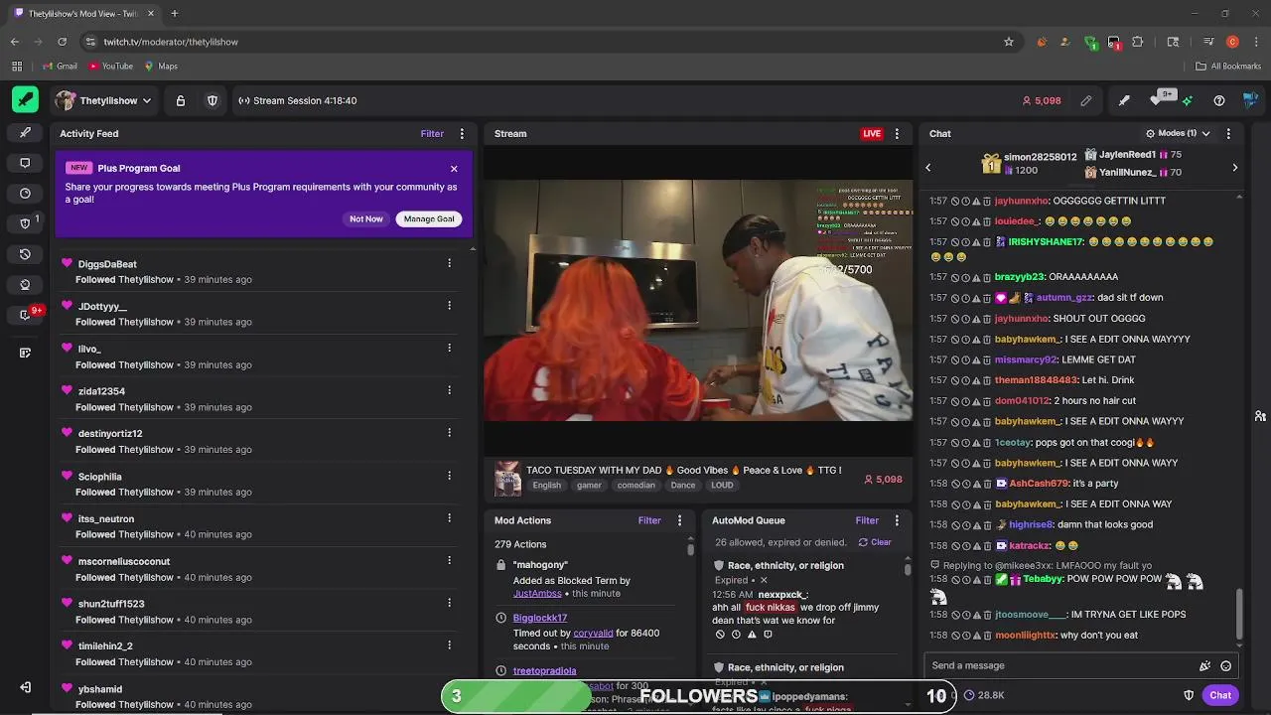Click the LOUD stream tag

(722, 486)
